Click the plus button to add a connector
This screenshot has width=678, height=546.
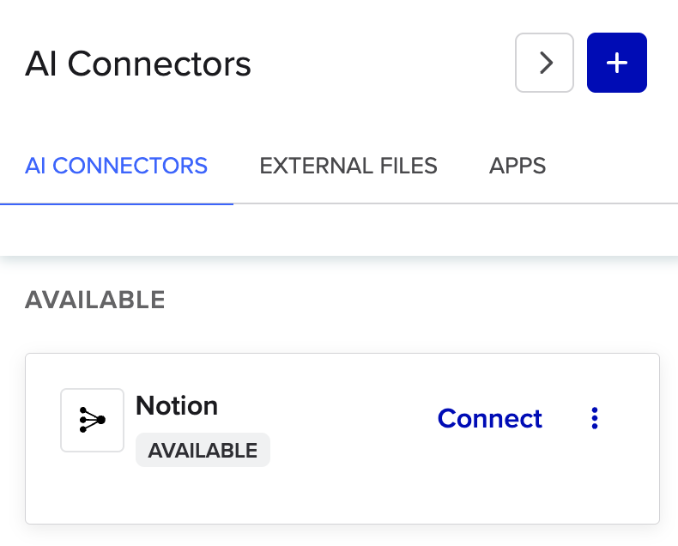pyautogui.click(x=616, y=63)
